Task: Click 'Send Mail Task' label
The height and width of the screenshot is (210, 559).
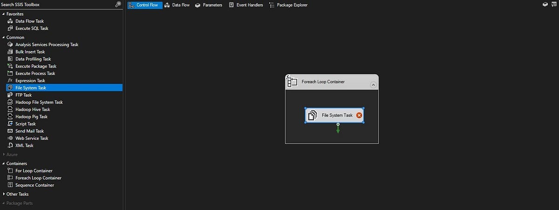Action: tap(30, 131)
